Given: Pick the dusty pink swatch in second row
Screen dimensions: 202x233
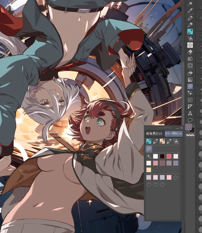Looking at the screenshot, I should (x=155, y=163).
